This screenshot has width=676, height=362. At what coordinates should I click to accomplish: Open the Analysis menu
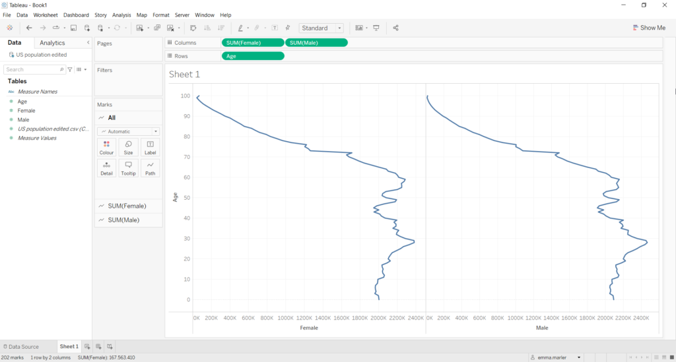pyautogui.click(x=121, y=15)
